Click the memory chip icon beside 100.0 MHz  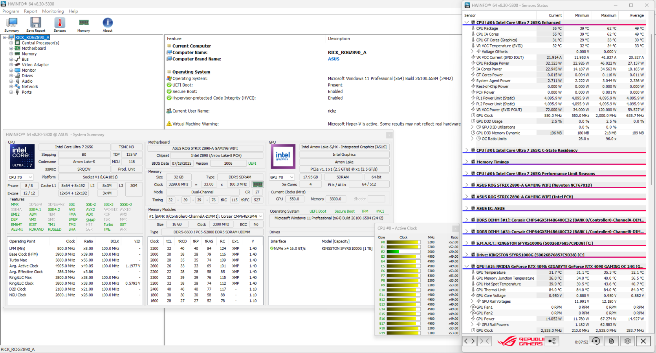tap(258, 184)
